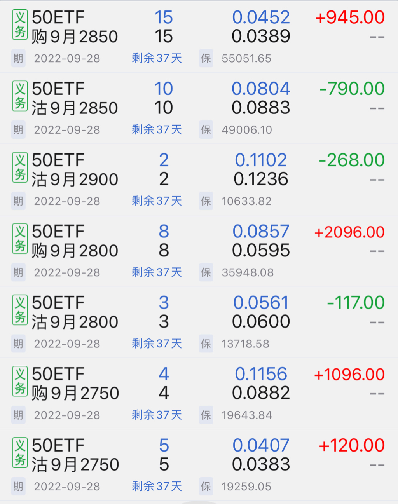The height and width of the screenshot is (504, 398).
Task: Click the +2096.00 profit value
Action: pos(349,232)
